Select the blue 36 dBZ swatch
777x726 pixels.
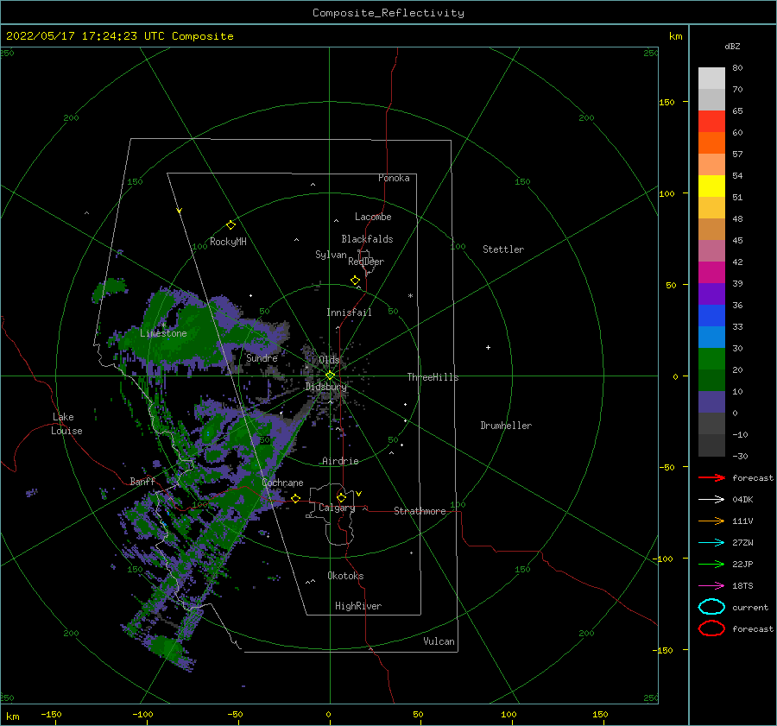pos(711,316)
